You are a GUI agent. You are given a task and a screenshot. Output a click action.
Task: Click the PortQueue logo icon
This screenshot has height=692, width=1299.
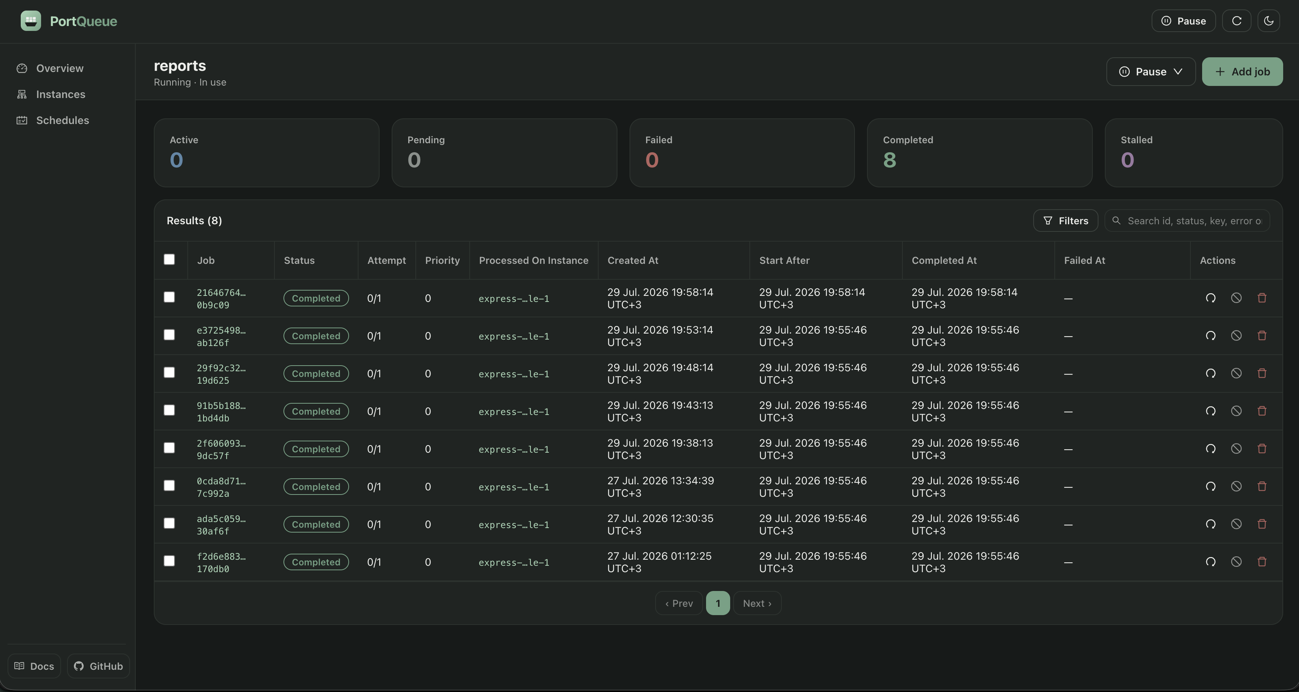[31, 21]
